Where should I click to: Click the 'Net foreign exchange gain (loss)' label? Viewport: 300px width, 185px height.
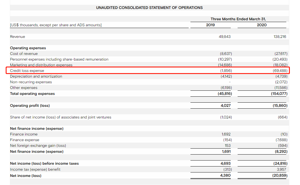[38, 146]
